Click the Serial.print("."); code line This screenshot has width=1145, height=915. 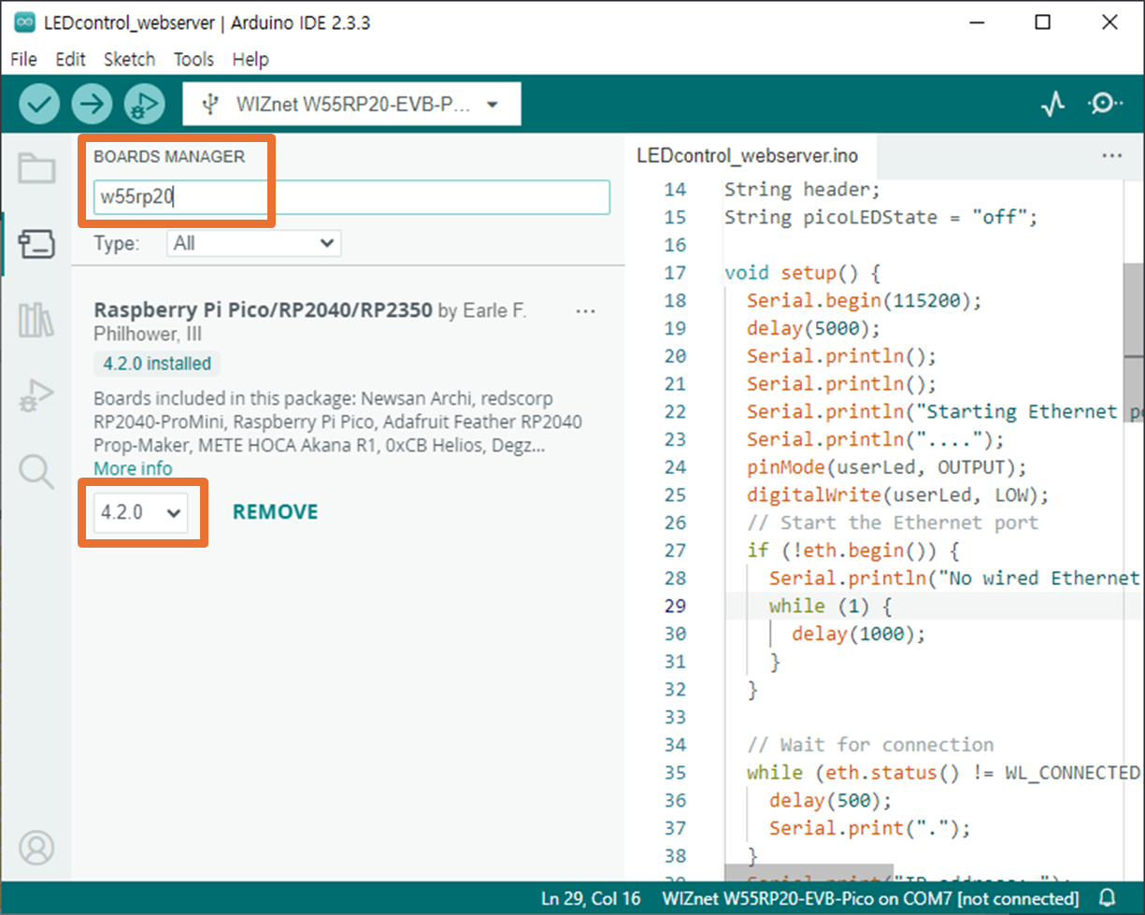click(x=870, y=828)
